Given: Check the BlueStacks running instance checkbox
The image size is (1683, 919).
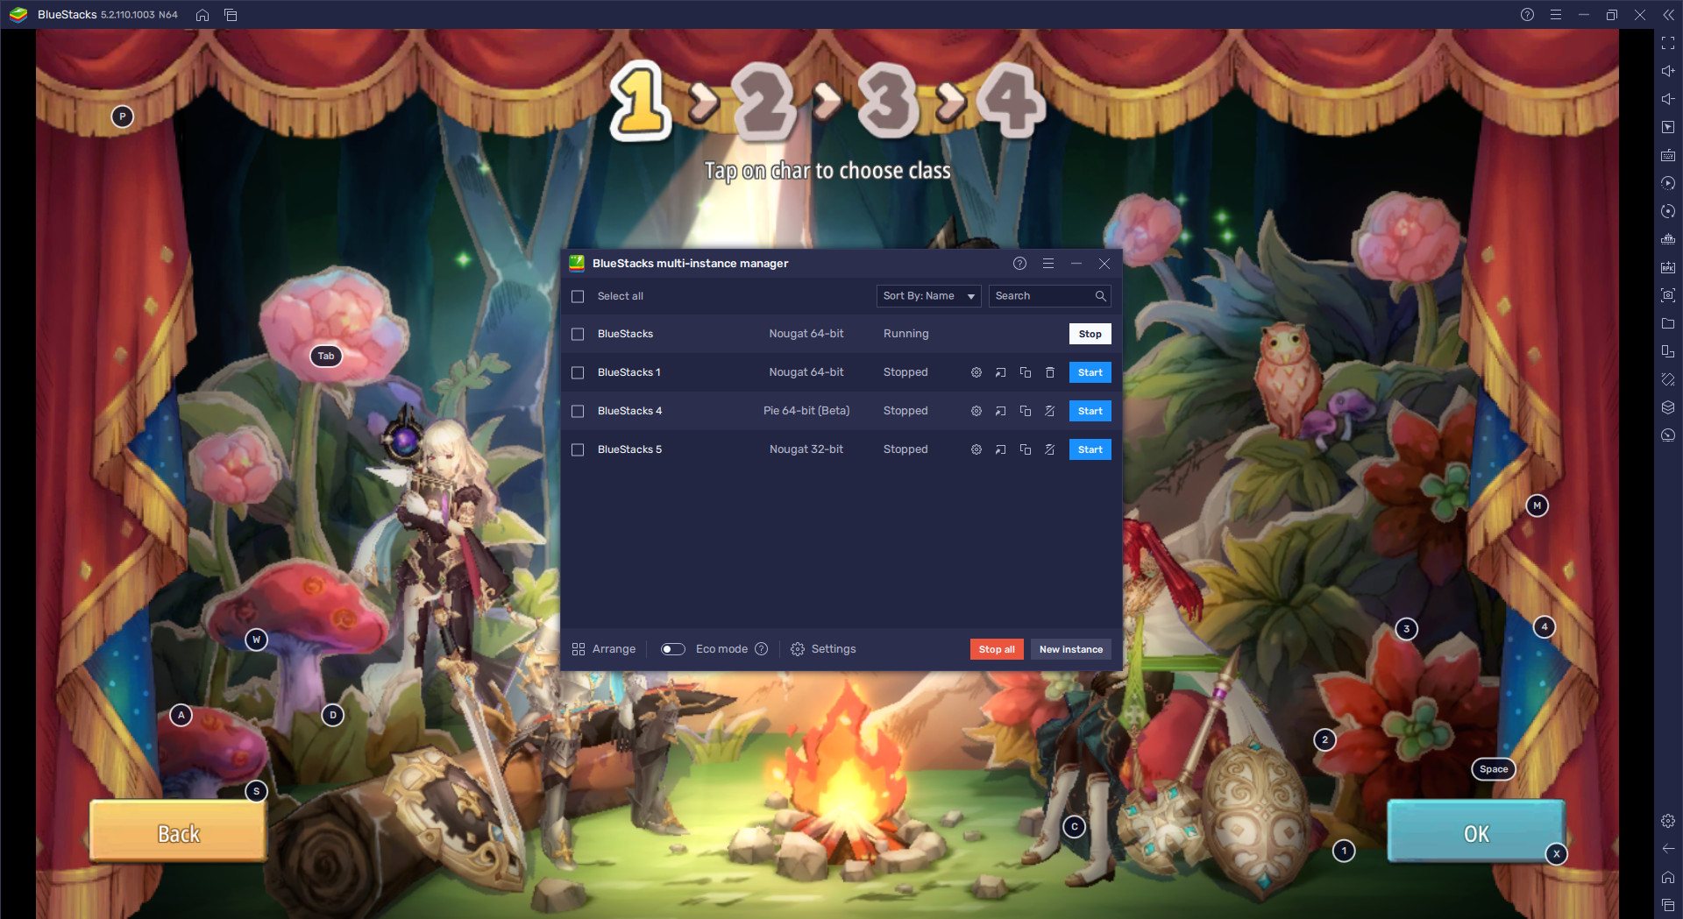Looking at the screenshot, I should [x=578, y=334].
